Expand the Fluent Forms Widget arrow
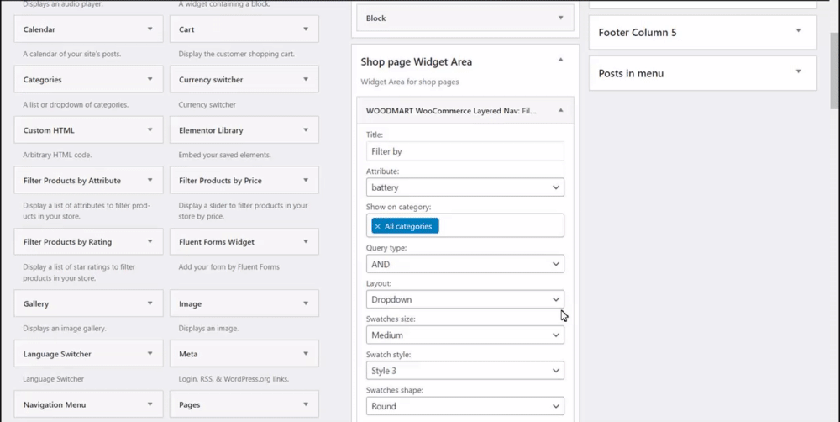Image resolution: width=840 pixels, height=422 pixels. tap(306, 242)
